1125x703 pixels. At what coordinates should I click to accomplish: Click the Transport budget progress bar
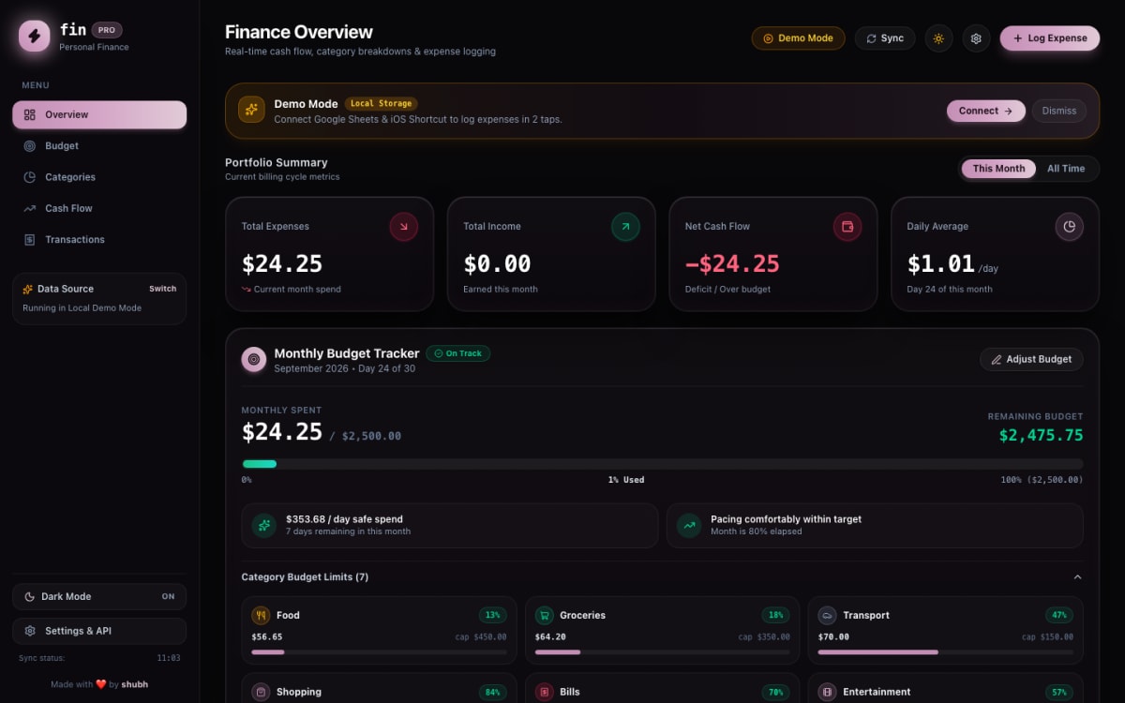(x=945, y=652)
